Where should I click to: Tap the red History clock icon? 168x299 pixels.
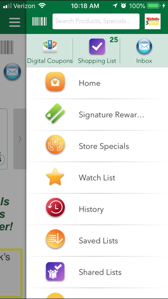click(55, 207)
